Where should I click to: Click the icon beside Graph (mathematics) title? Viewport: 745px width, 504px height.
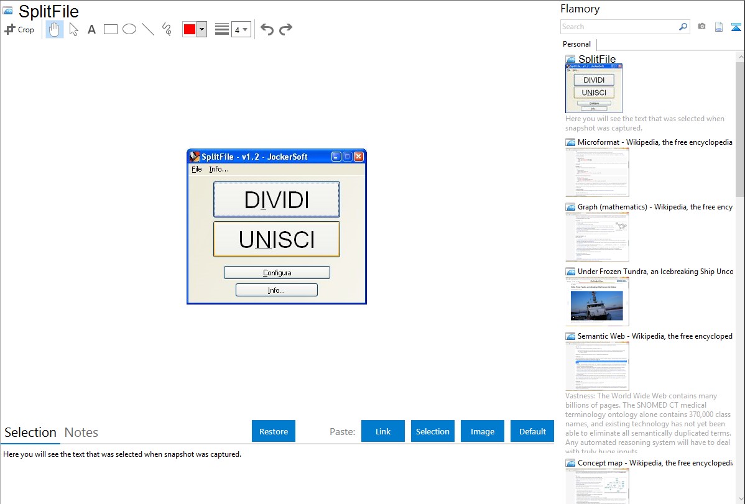click(570, 207)
